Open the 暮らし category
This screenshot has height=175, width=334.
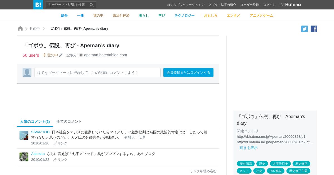(144, 16)
